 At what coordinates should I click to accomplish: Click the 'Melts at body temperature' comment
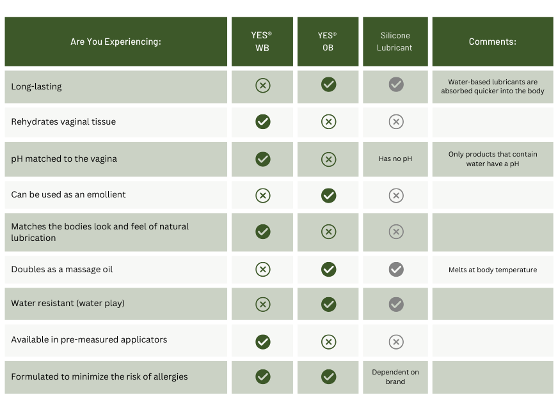pyautogui.click(x=492, y=270)
